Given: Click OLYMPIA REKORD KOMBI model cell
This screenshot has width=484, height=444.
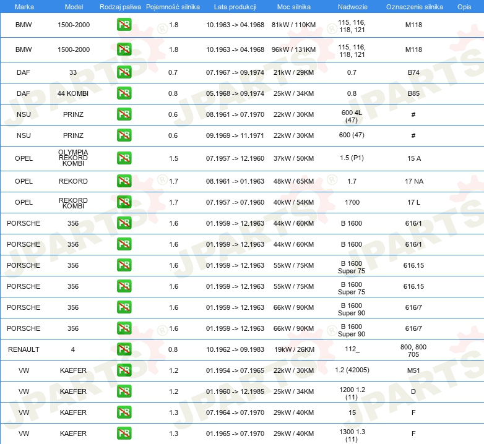Looking at the screenshot, I should pyautogui.click(x=73, y=158).
